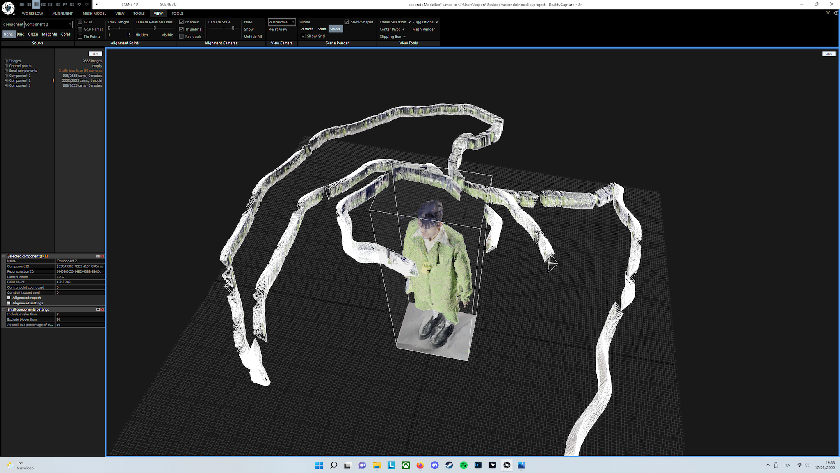Click the Reset View button

(278, 29)
